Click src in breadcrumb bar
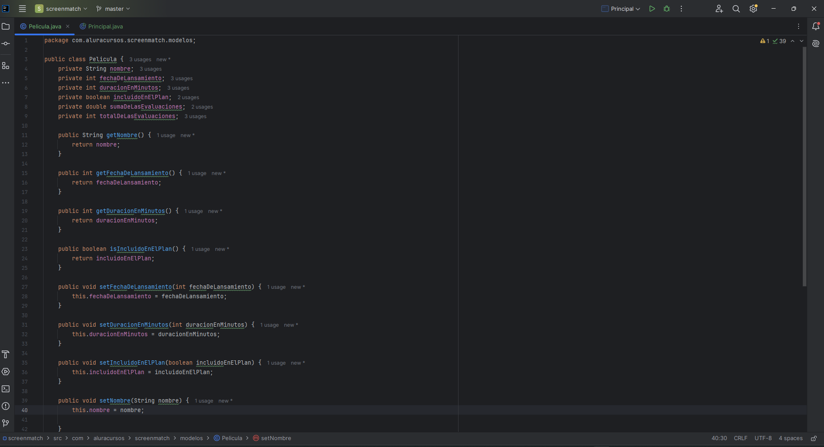Screen dimensions: 824x447 point(58,438)
